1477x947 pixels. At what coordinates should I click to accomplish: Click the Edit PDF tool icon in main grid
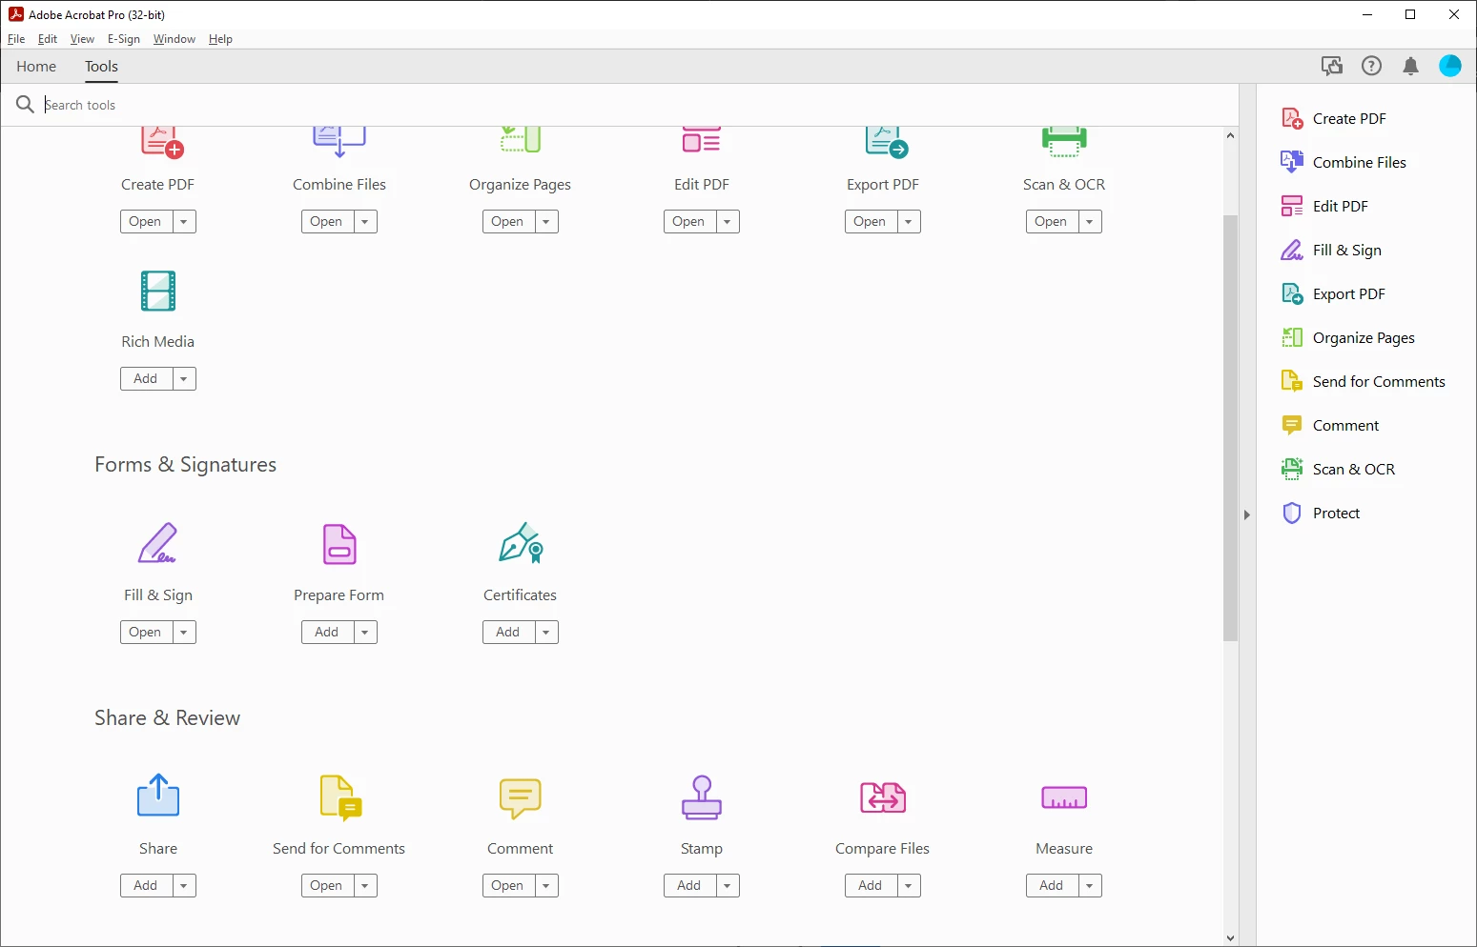pyautogui.click(x=702, y=139)
